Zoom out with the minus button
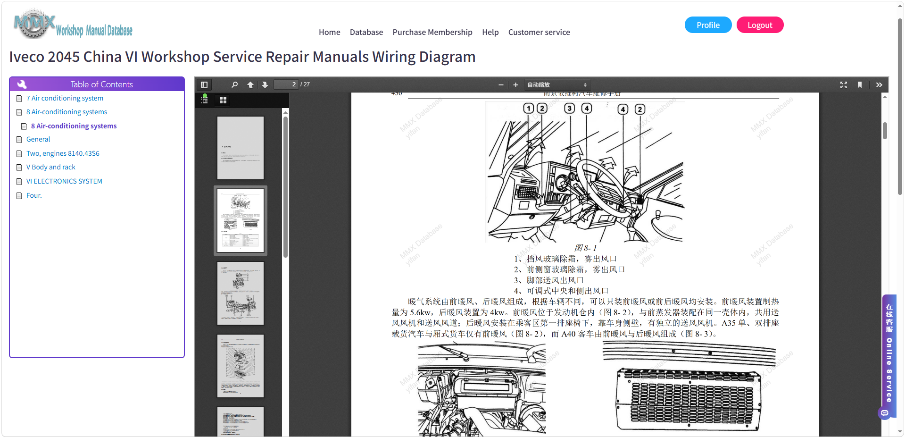This screenshot has height=437, width=905. coord(501,85)
